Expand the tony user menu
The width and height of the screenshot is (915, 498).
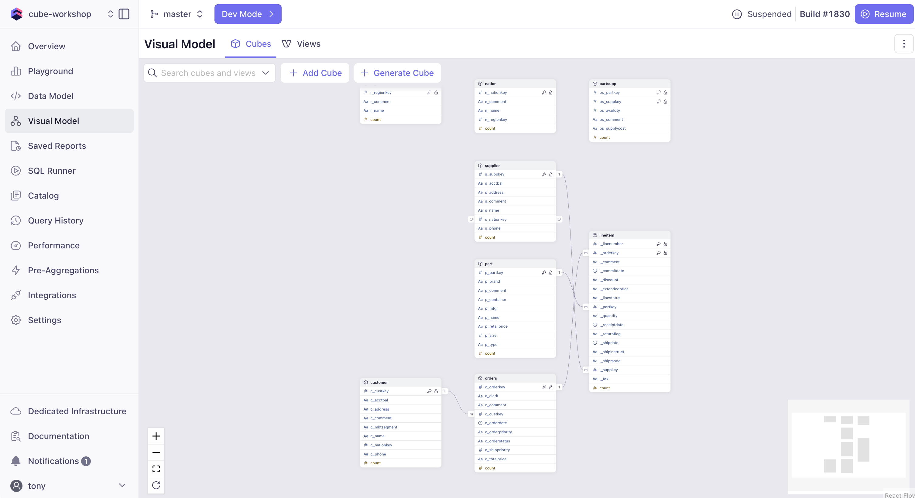(122, 485)
